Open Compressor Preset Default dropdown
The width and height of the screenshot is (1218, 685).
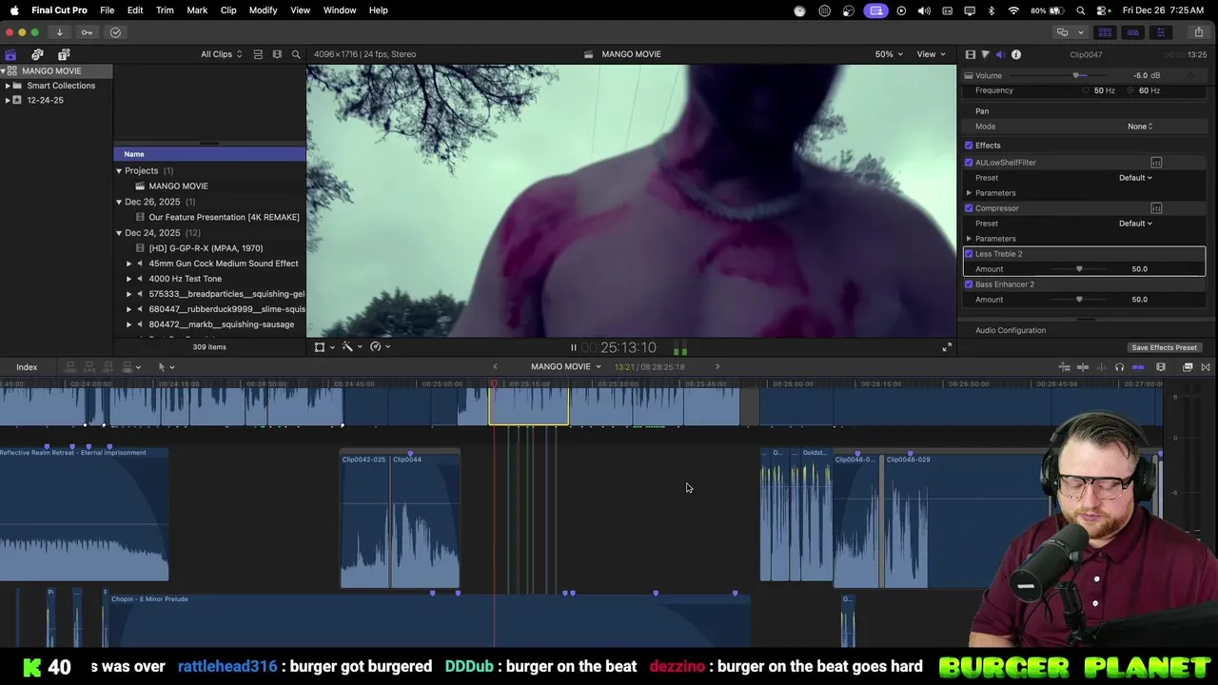(x=1135, y=224)
